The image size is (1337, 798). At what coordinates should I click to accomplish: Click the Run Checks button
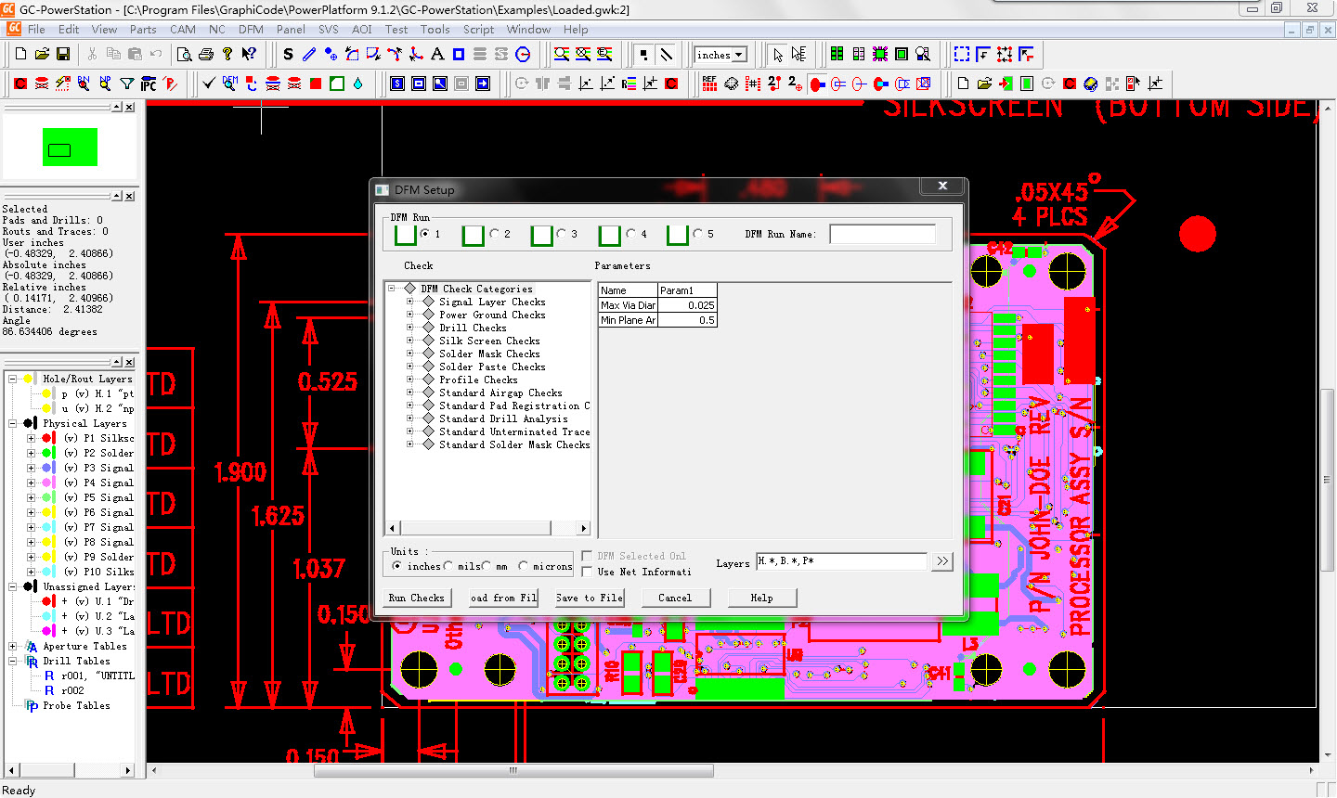(417, 598)
